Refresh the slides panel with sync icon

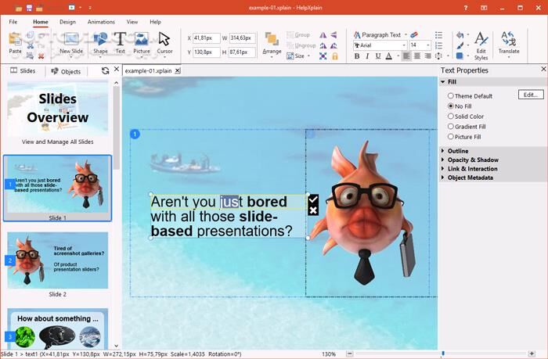pyautogui.click(x=105, y=70)
